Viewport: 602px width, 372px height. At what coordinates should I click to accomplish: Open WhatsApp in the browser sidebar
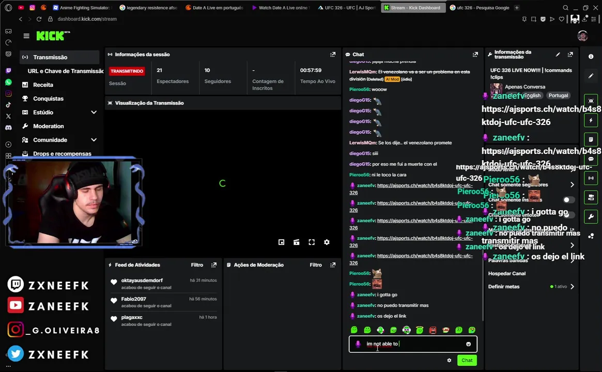[x=8, y=82]
